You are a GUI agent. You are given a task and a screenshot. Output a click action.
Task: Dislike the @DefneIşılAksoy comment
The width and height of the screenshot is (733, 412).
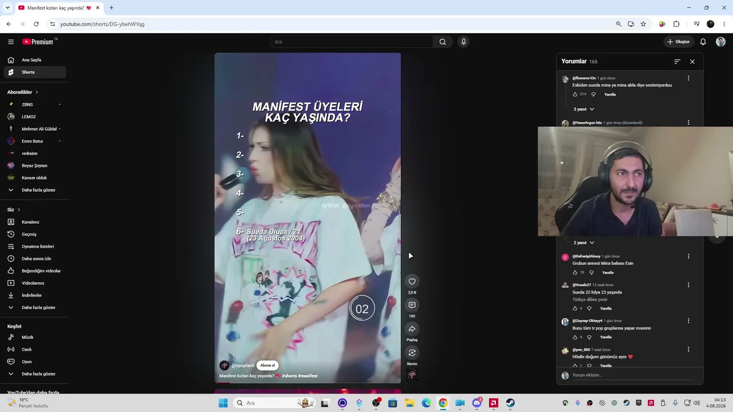click(592, 272)
